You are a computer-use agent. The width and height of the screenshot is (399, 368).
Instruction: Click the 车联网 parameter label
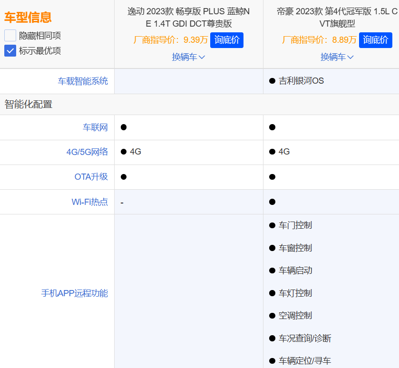[95, 127]
